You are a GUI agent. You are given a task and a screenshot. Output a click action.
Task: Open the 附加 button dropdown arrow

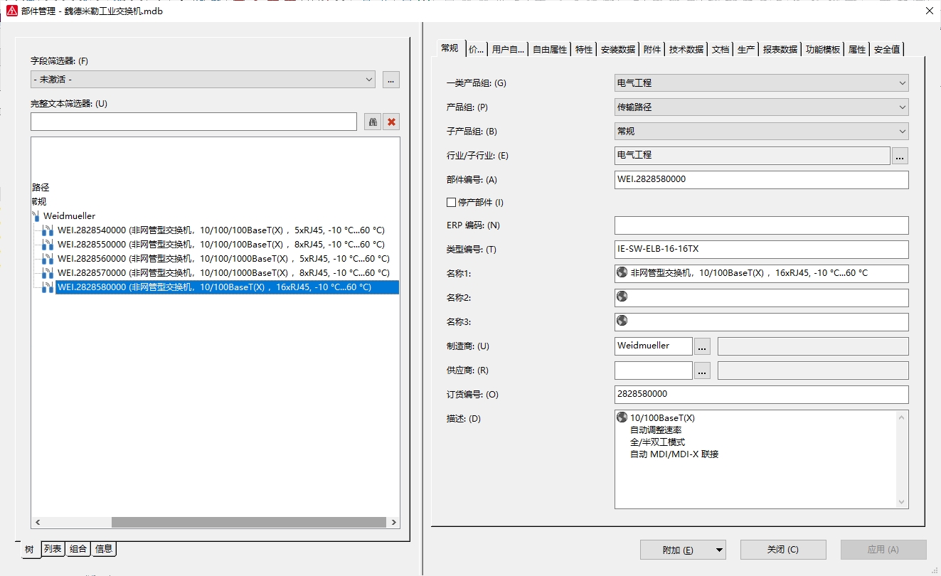pos(719,550)
